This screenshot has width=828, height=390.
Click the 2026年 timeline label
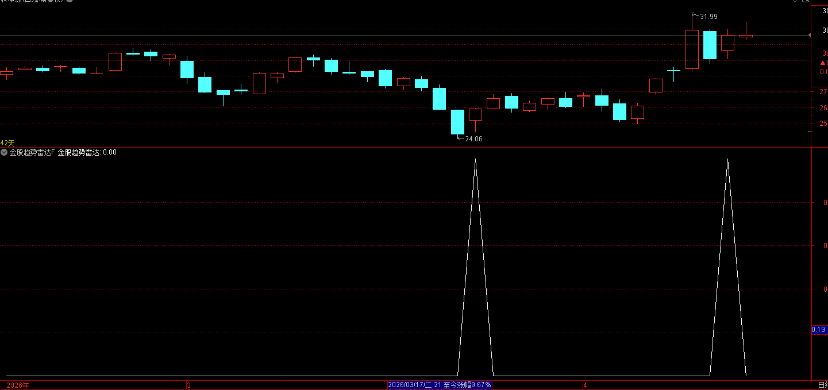[x=17, y=385]
